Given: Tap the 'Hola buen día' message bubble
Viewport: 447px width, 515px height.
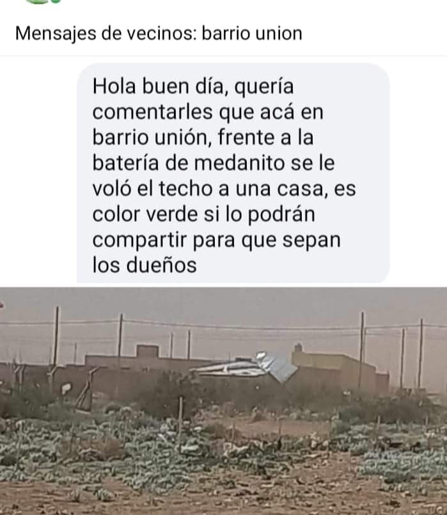Looking at the screenshot, I should click(233, 173).
